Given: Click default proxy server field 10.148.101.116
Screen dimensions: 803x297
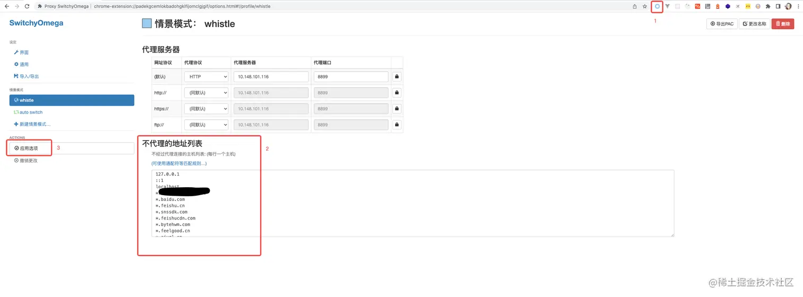Looking at the screenshot, I should pyautogui.click(x=271, y=76).
